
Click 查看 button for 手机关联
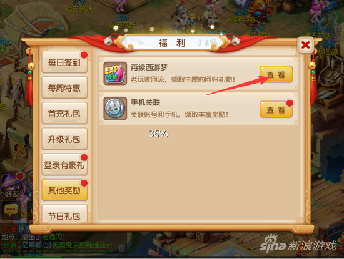(x=276, y=109)
